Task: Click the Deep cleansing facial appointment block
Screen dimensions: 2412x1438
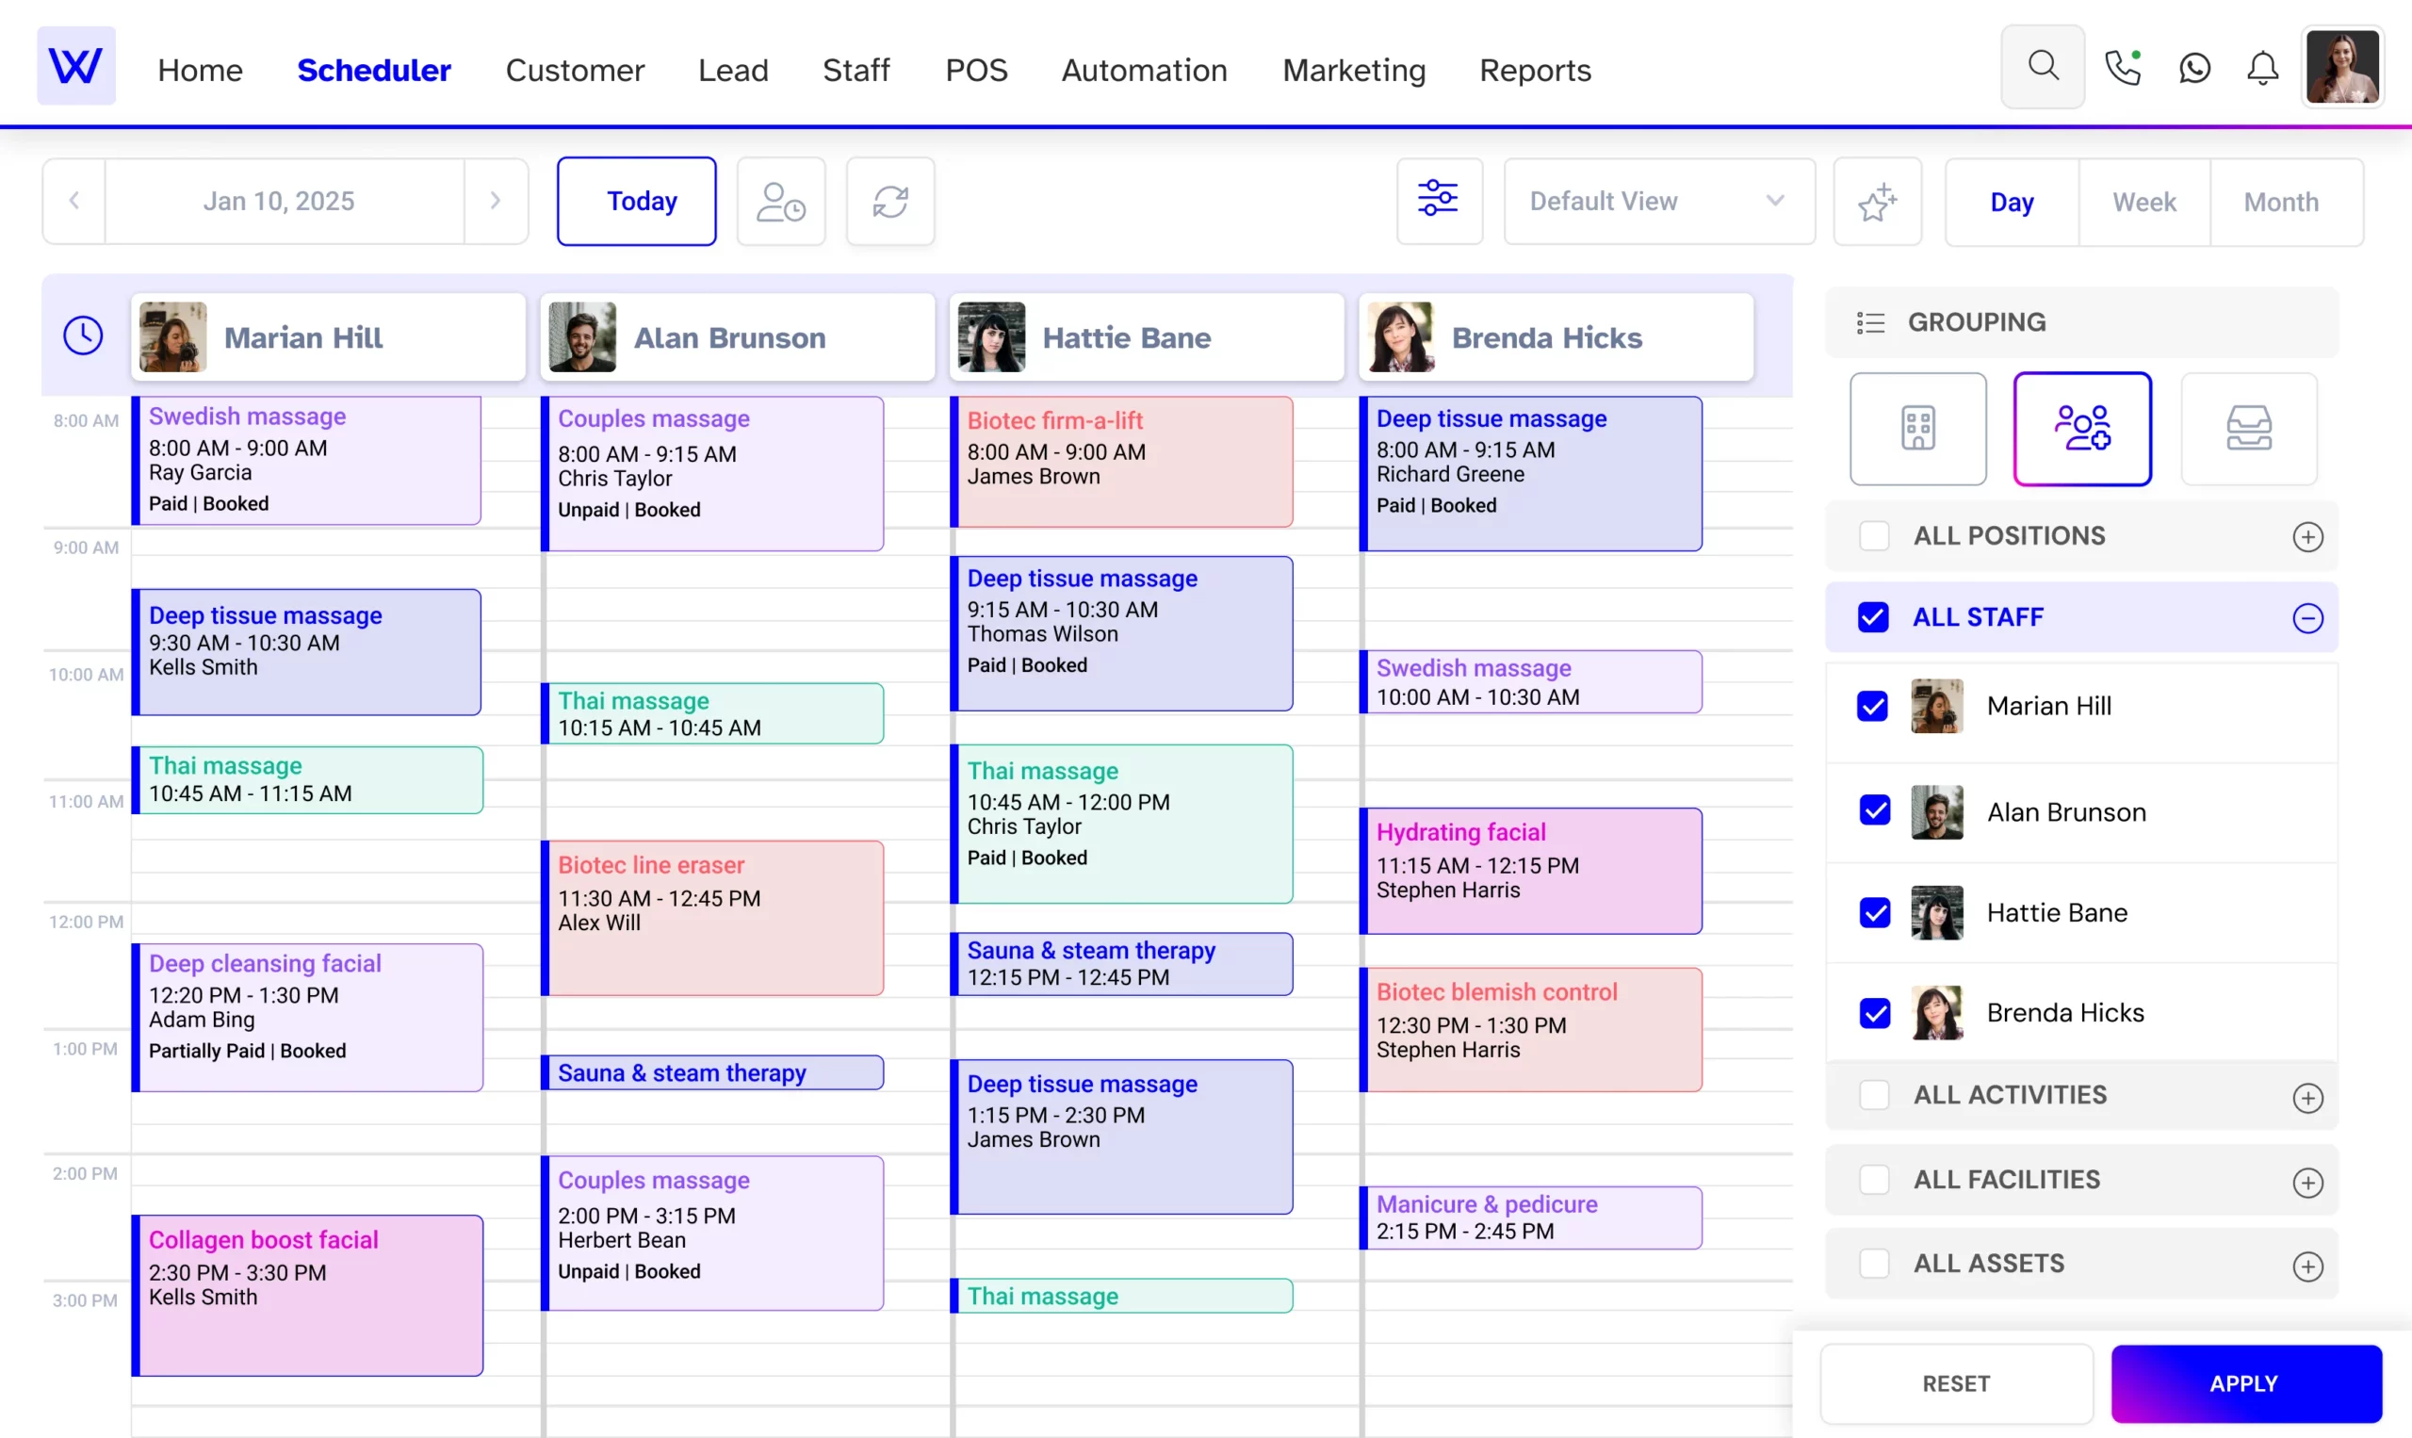Action: (308, 1010)
